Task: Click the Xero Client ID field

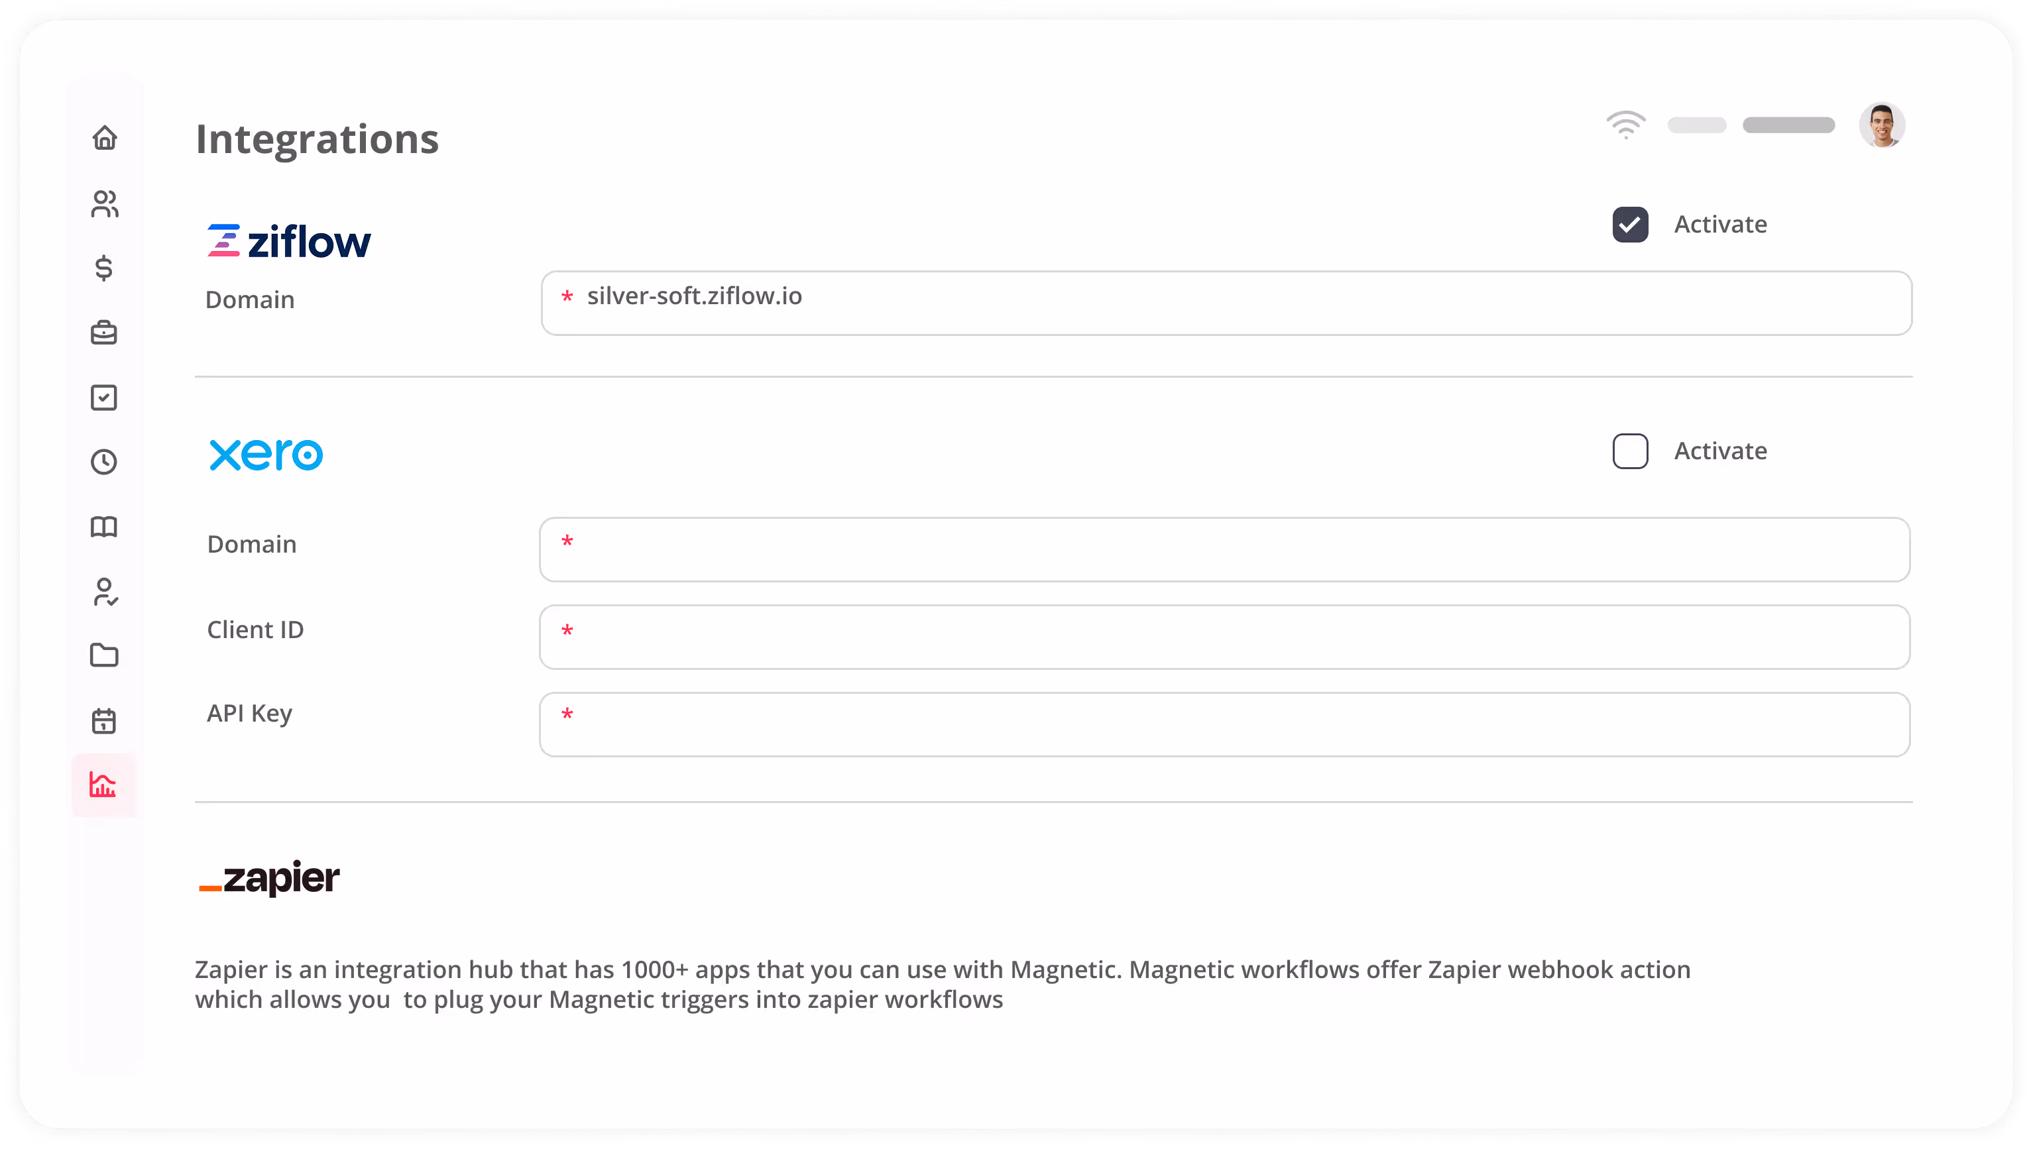Action: (1224, 637)
